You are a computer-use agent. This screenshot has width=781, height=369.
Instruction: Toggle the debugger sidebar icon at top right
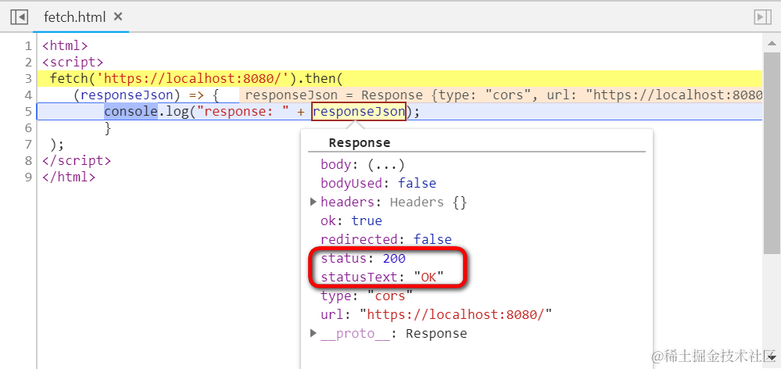(762, 17)
